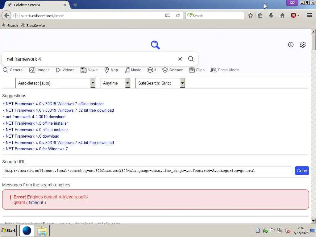Open suggestion 'NET Framework 4.0 v 30319 Windows 7 offline installer'
Image resolution: width=316 pixels, height=237 pixels.
click(55, 104)
